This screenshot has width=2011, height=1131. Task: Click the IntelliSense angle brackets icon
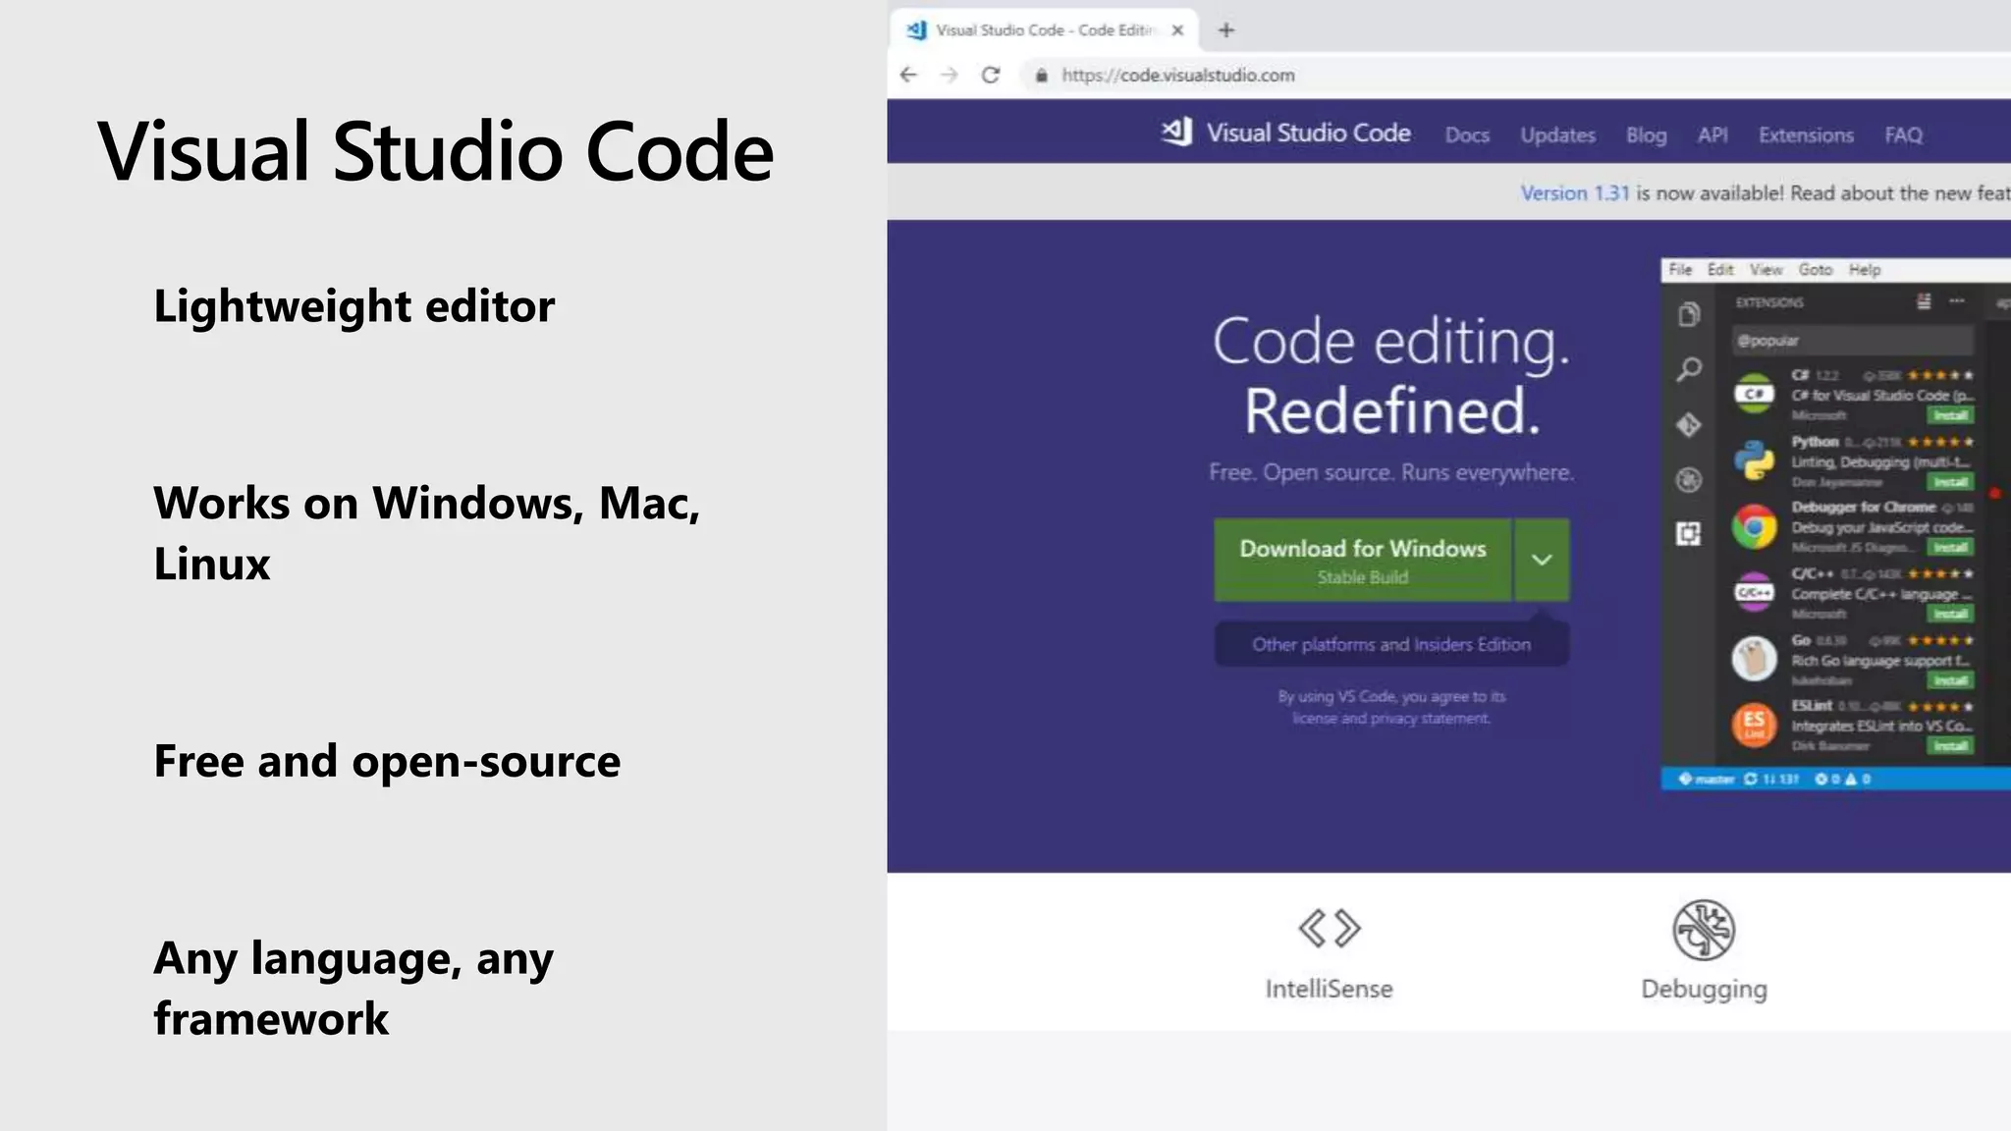(x=1330, y=928)
